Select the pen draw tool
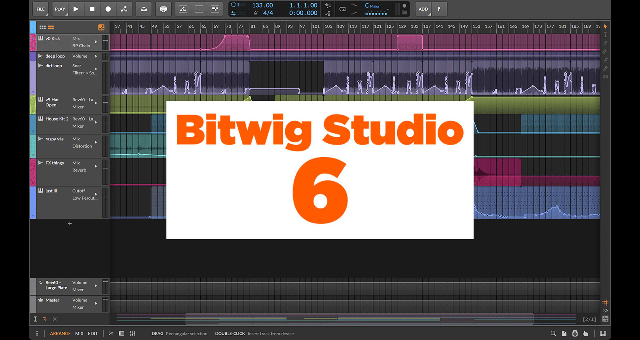Screen dimensions: 640x340 pyautogui.click(x=605, y=43)
